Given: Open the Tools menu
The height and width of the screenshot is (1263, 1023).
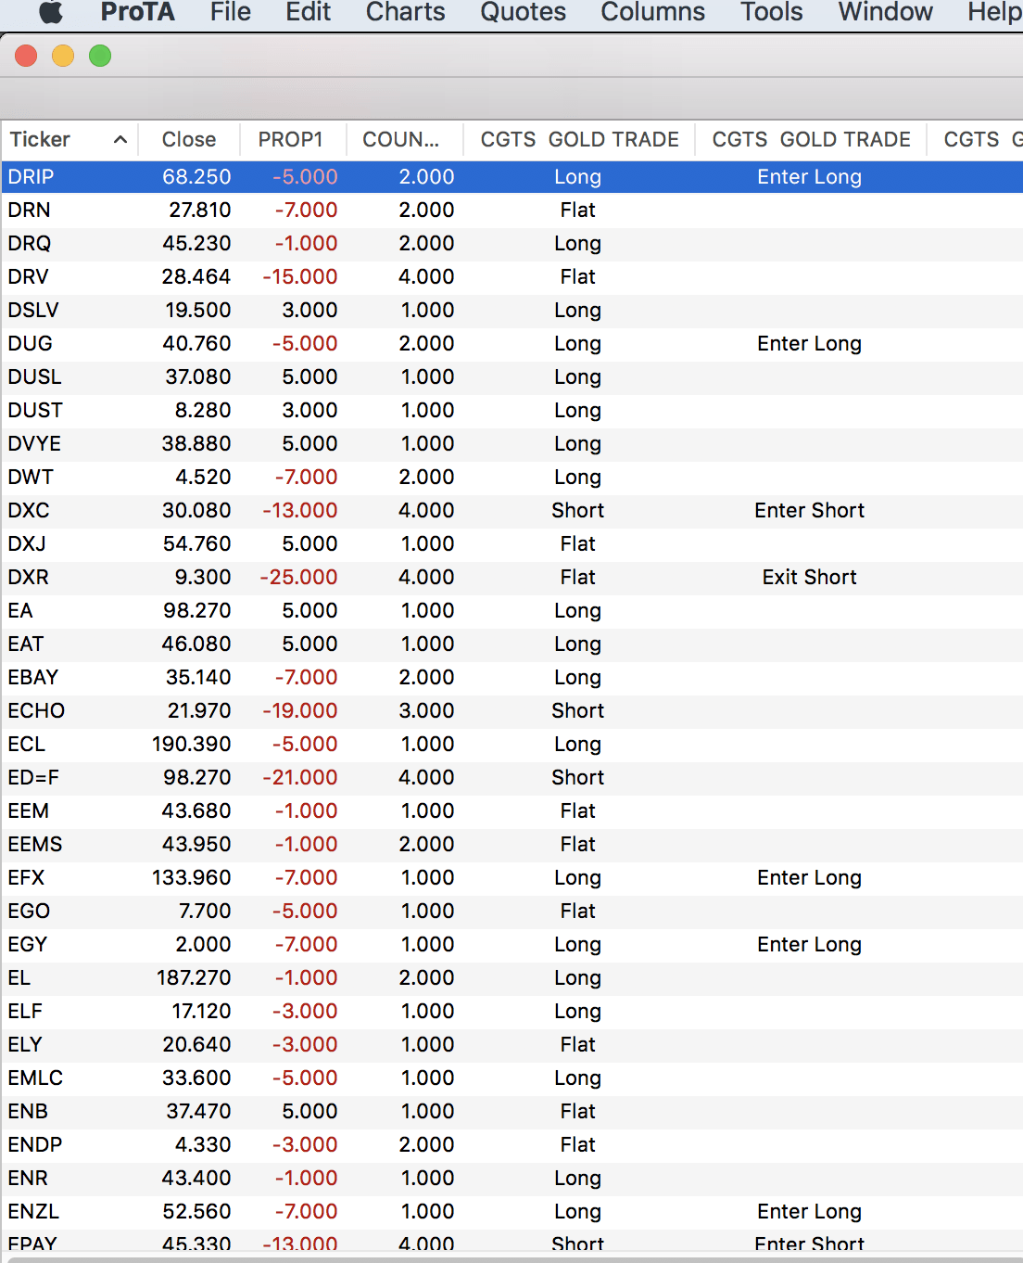Looking at the screenshot, I should tap(772, 12).
